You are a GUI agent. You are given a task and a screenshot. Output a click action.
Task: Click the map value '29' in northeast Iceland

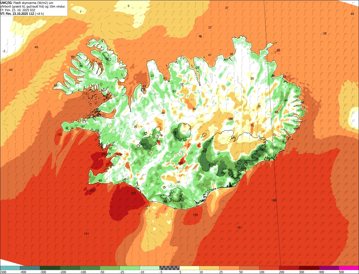click(x=259, y=106)
